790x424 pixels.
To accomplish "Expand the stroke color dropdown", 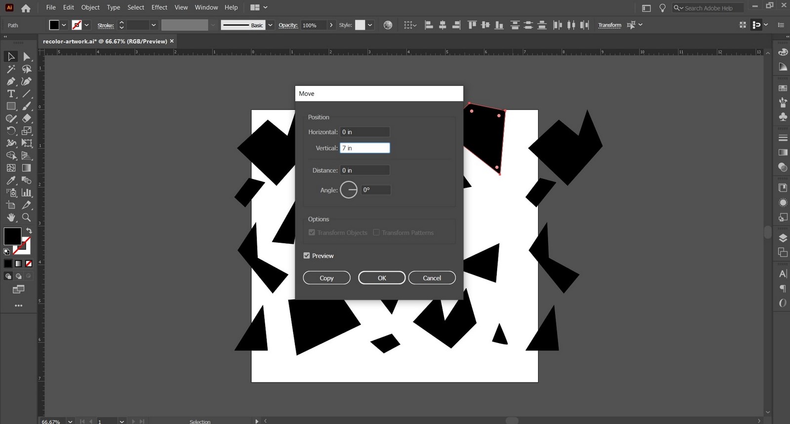I will (87, 25).
